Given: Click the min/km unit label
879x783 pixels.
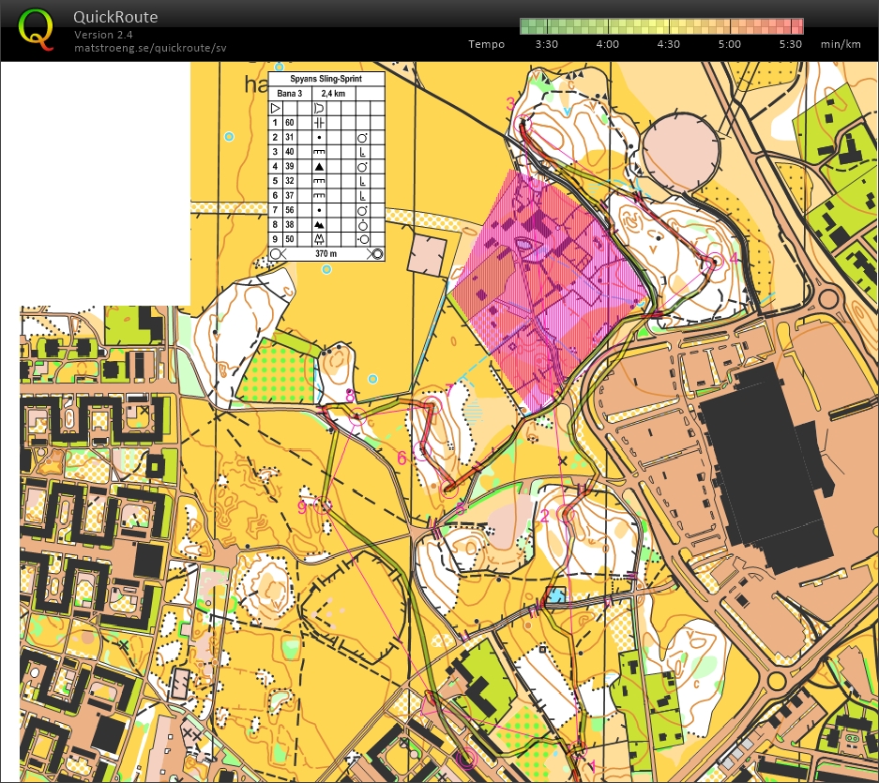Looking at the screenshot, I should tap(841, 44).
